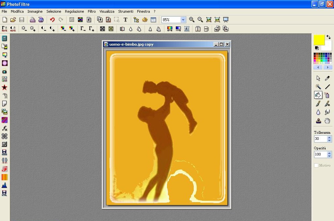This screenshot has width=334, height=221.
Task: Click the Text tool icon
Action: (x=125, y=20)
